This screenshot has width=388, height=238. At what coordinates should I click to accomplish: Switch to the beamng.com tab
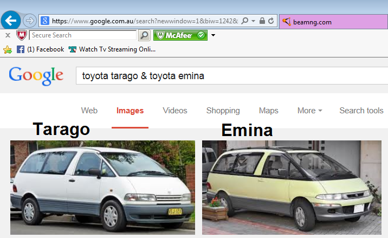coord(333,22)
